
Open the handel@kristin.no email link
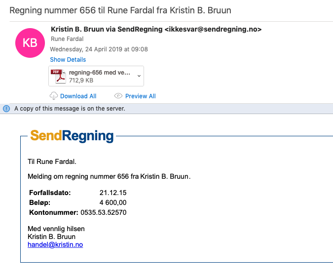coord(55,244)
